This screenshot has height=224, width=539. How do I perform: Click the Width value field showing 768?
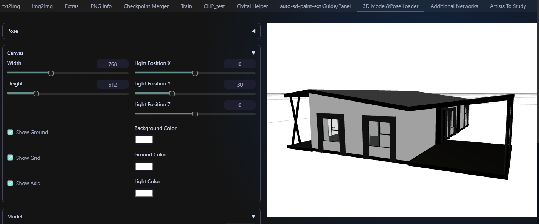112,63
